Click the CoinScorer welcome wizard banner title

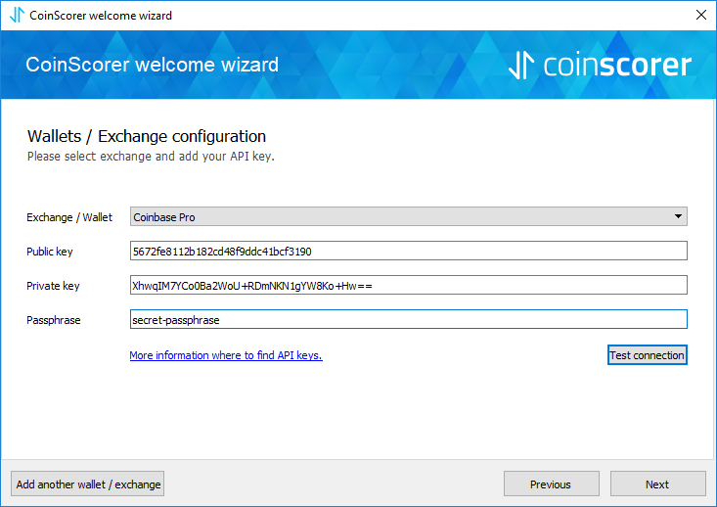[x=152, y=65]
